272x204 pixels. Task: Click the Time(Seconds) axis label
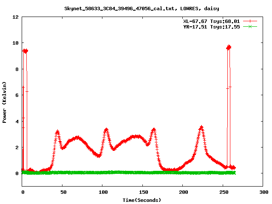pos(142,200)
